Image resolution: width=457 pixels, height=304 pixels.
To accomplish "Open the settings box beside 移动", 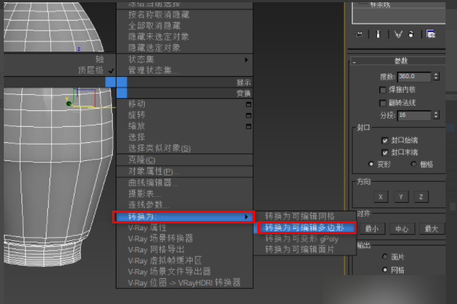I will click(248, 104).
